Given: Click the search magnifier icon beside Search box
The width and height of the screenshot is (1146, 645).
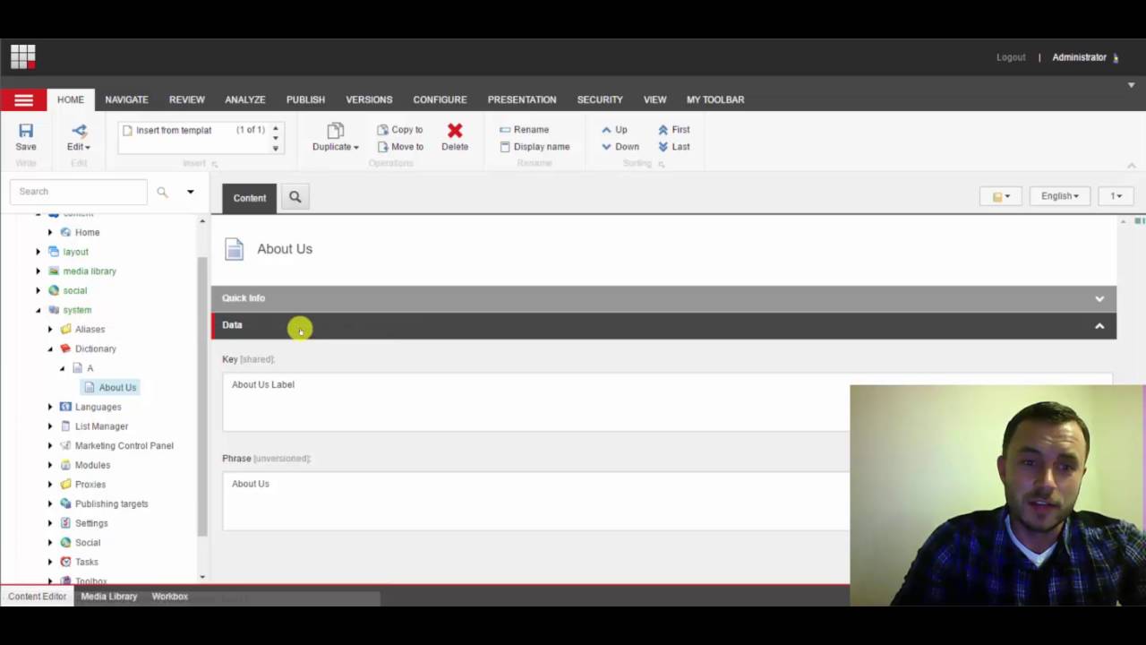Looking at the screenshot, I should point(162,192).
